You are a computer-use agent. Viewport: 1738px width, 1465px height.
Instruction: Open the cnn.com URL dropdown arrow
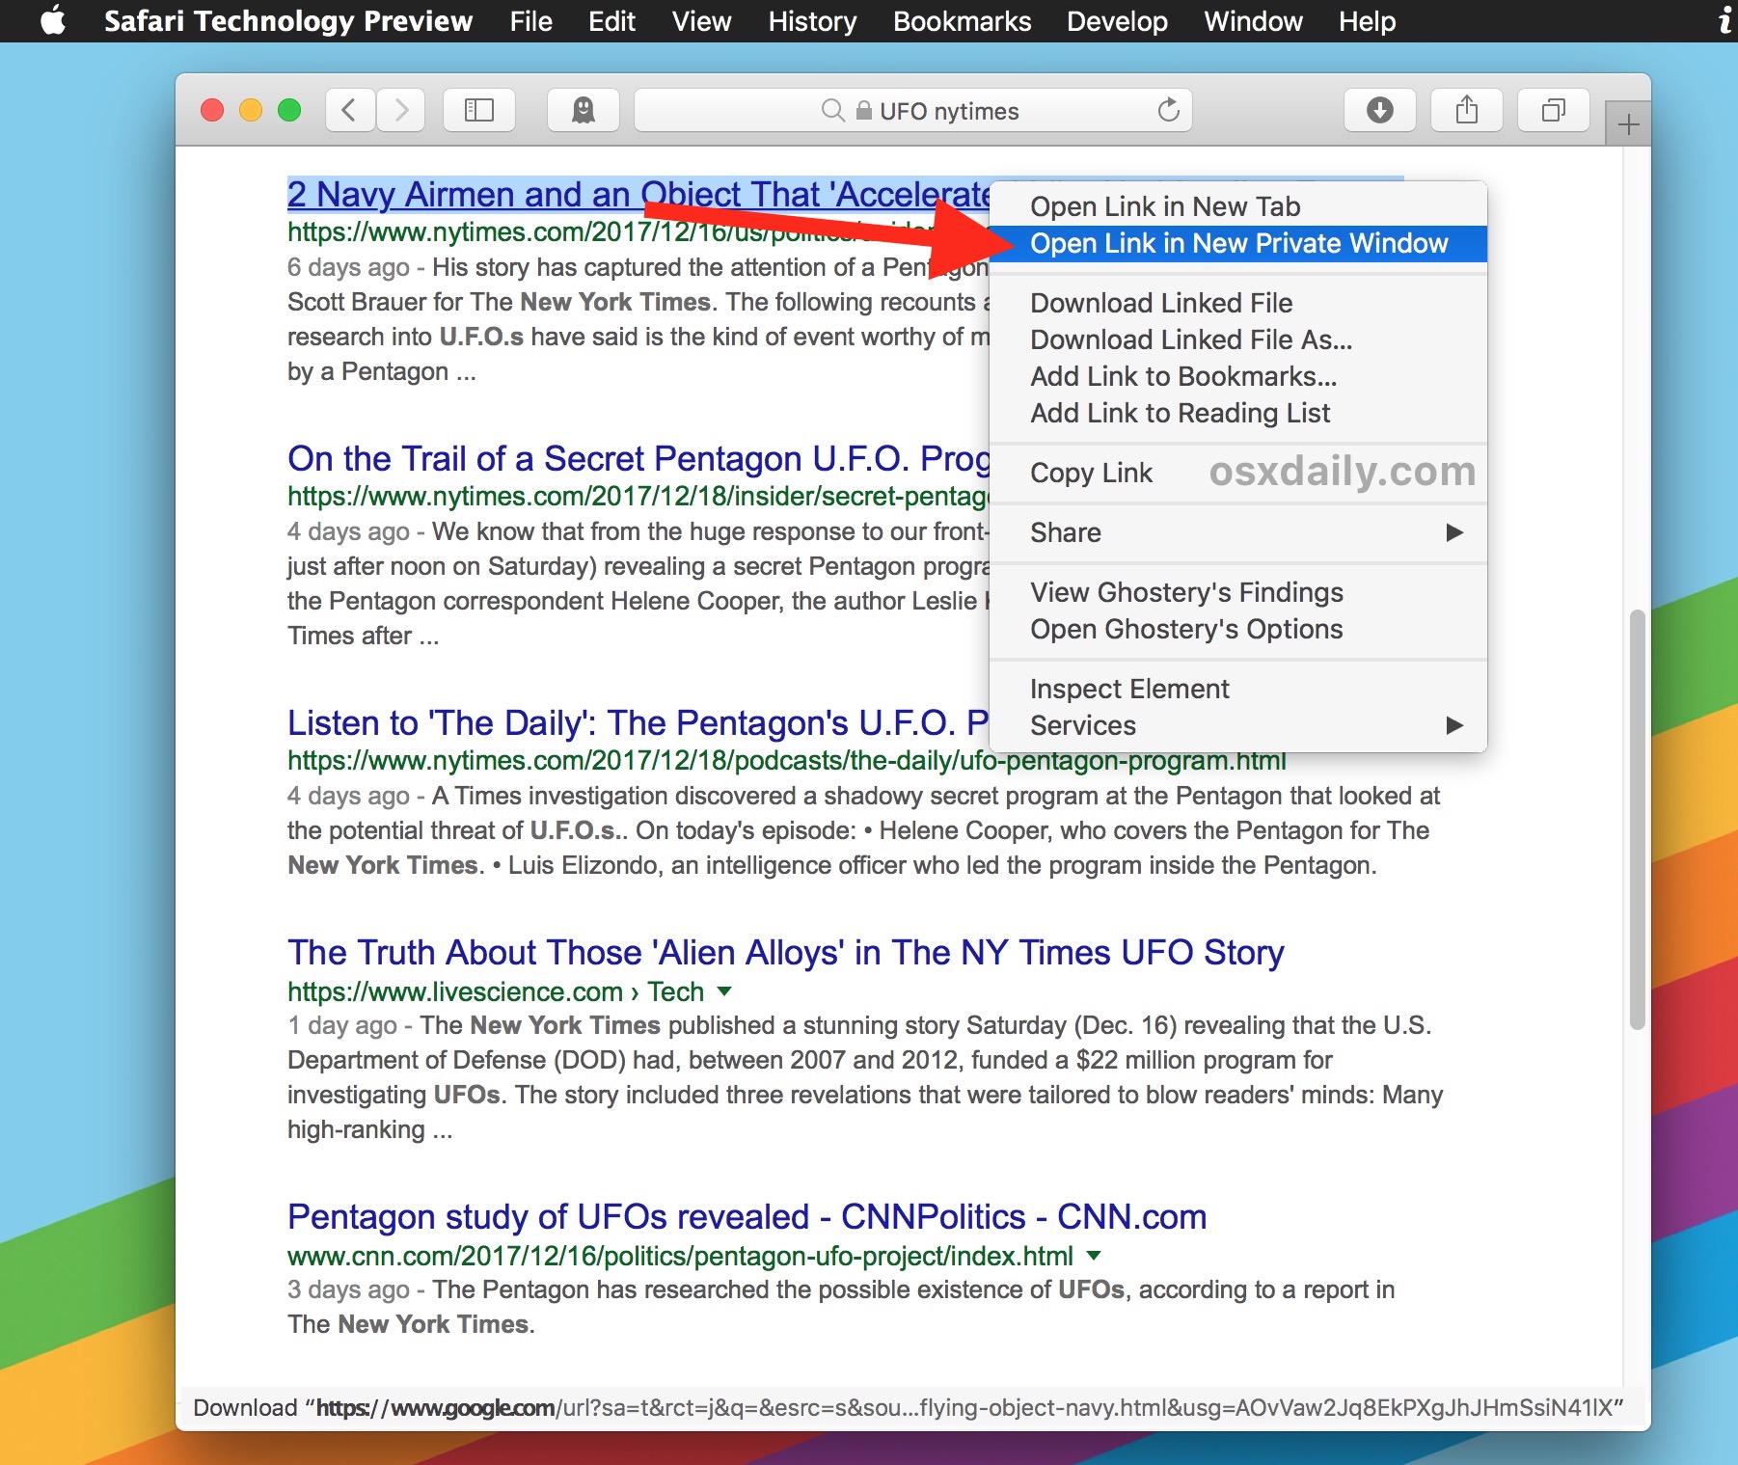click(1094, 1256)
